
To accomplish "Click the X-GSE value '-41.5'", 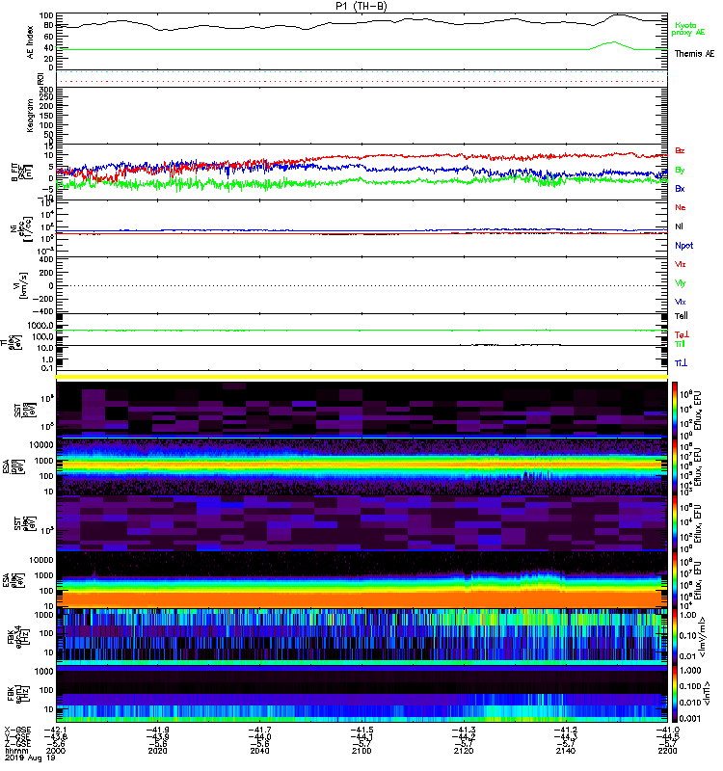I will pos(361,730).
